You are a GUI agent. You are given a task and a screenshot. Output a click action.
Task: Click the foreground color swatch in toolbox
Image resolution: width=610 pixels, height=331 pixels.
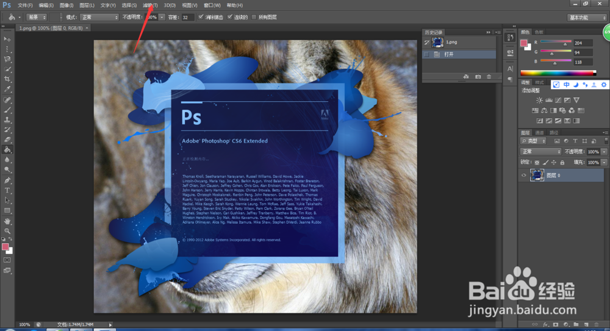point(5,247)
